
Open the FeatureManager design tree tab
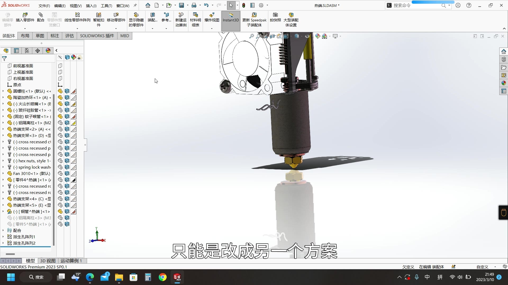[x=6, y=51]
